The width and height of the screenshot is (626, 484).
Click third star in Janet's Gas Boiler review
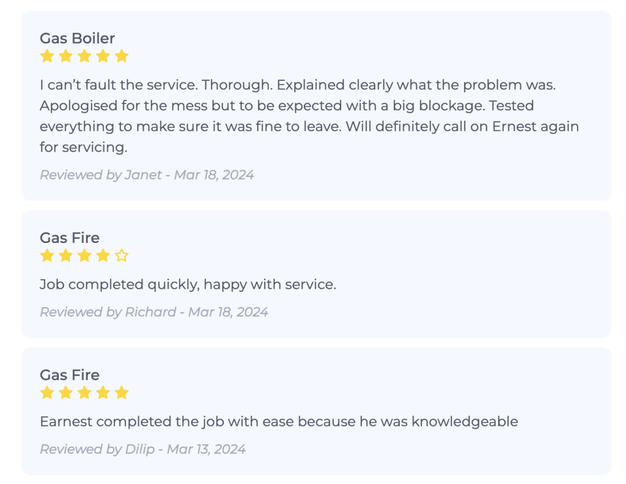coord(84,56)
